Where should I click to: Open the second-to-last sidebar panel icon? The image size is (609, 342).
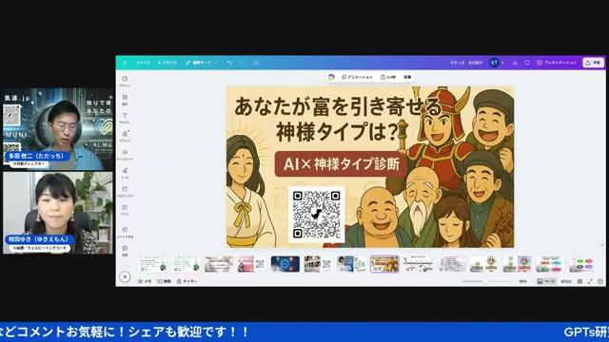[125, 232]
